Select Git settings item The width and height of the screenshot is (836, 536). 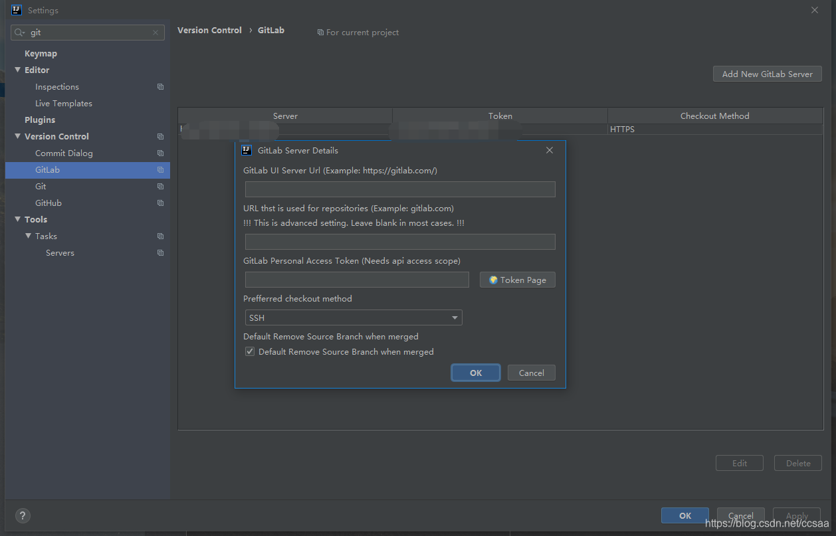point(41,187)
